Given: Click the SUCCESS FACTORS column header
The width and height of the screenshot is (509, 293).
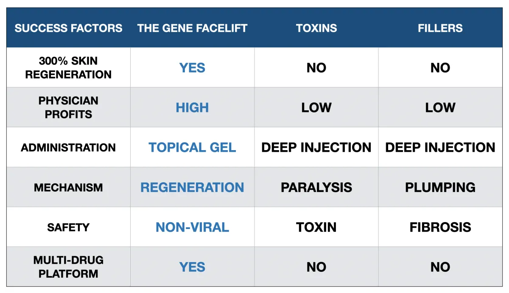Looking at the screenshot, I should pos(68,28).
